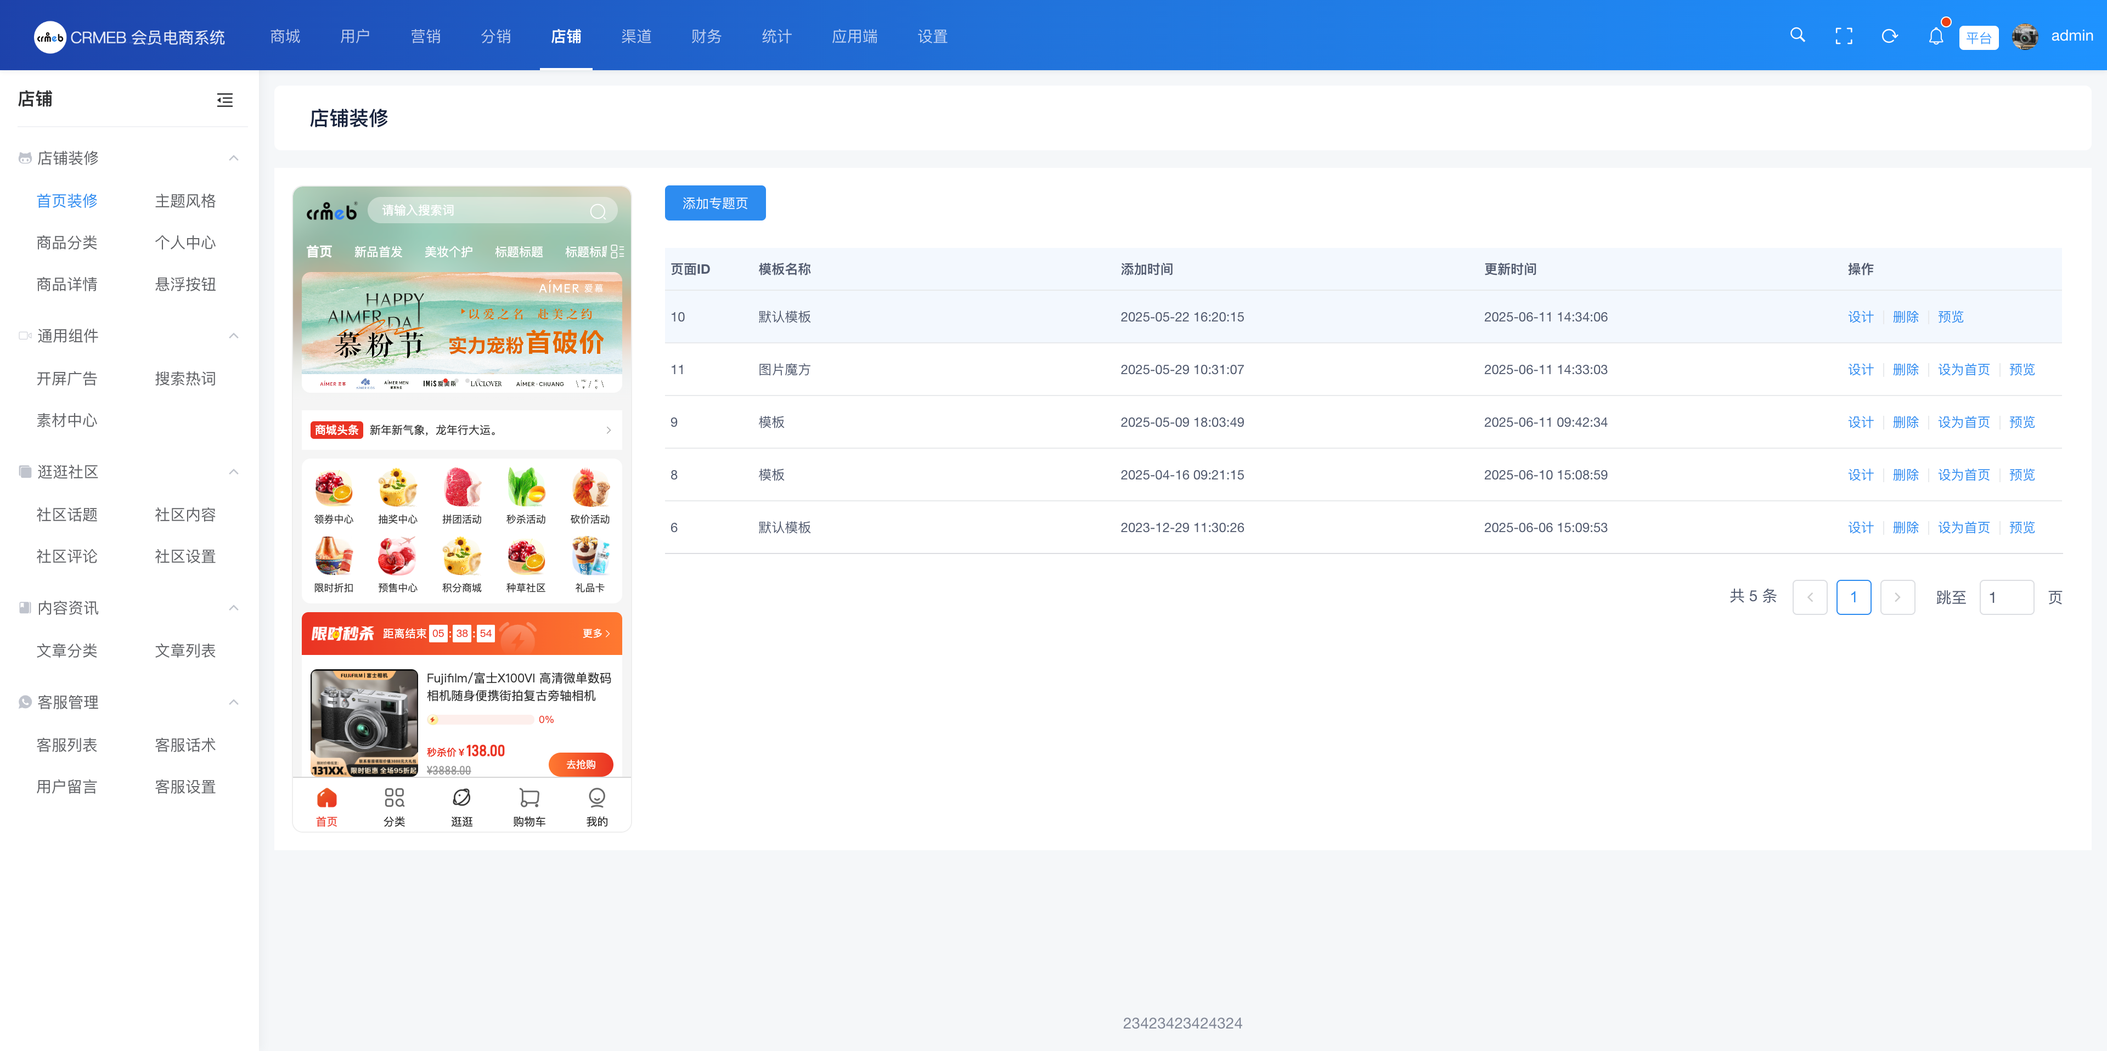Open the search icon in top bar
The height and width of the screenshot is (1051, 2107).
click(x=1797, y=35)
